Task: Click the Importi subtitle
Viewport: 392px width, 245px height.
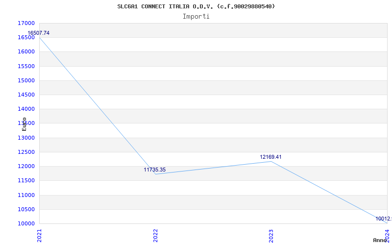Action: tap(196, 17)
